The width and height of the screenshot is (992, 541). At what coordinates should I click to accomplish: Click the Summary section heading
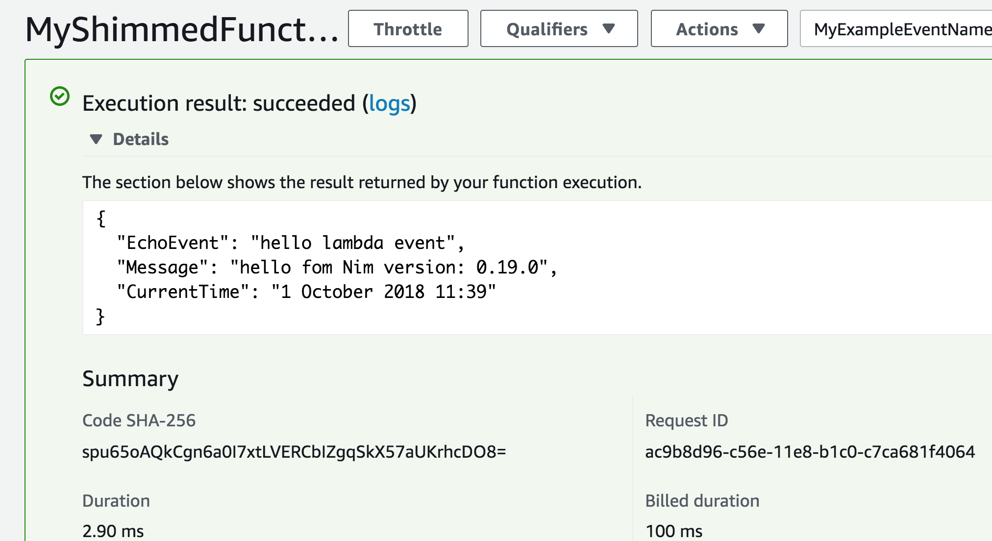[x=130, y=378]
